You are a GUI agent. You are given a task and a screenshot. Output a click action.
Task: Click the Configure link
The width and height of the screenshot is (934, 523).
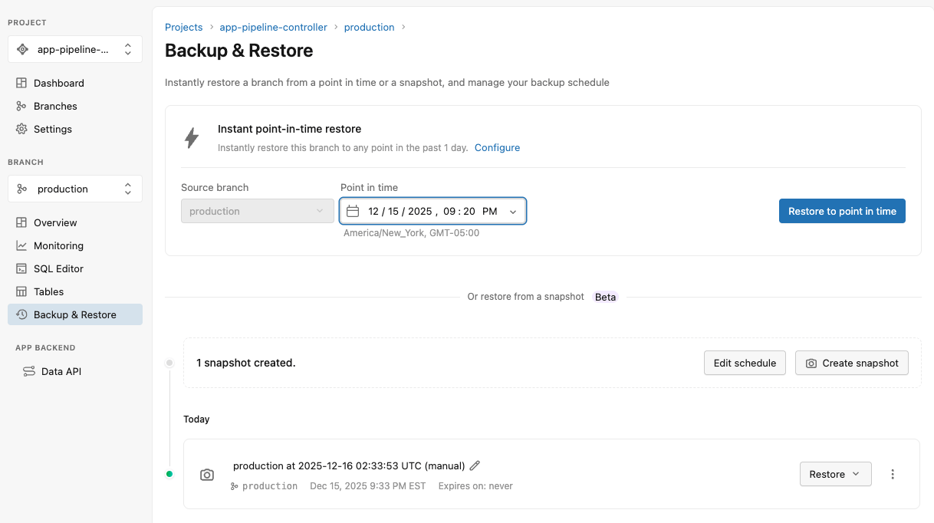(x=497, y=147)
